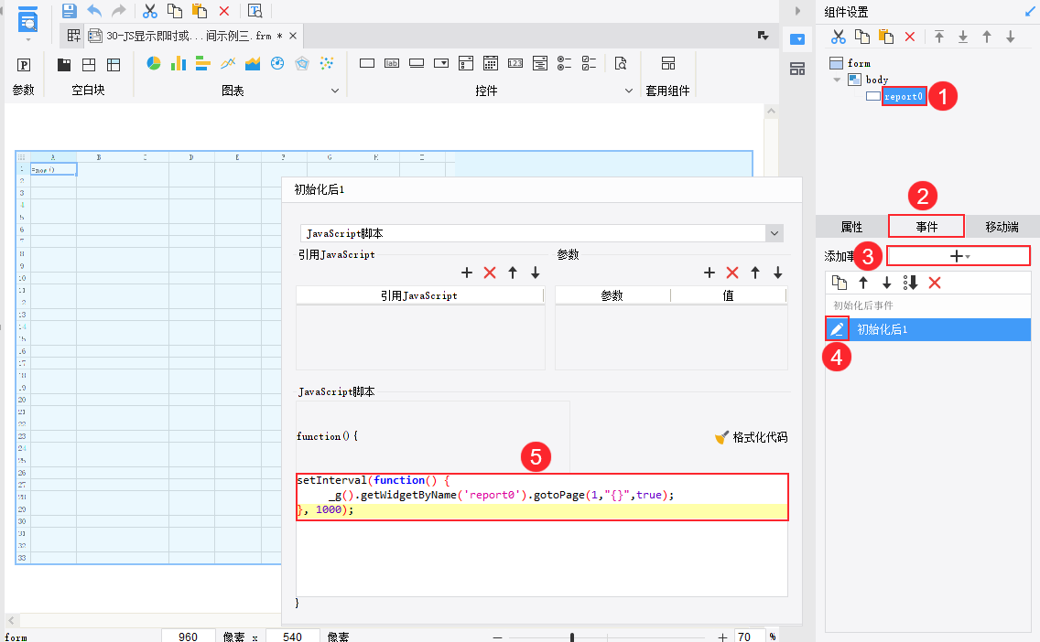Image resolution: width=1040 pixels, height=642 pixels.
Task: Open the JavaScript脚本 event type dropdown
Action: [775, 233]
